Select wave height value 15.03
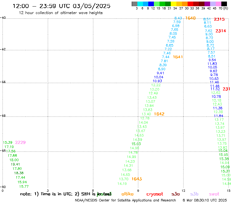 tap(136, 144)
